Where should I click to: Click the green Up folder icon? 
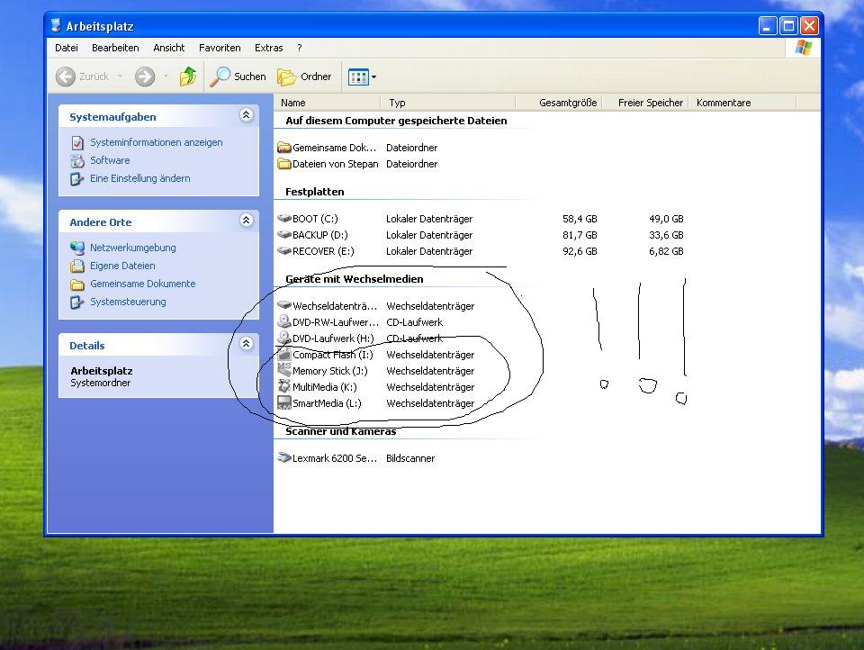point(188,77)
